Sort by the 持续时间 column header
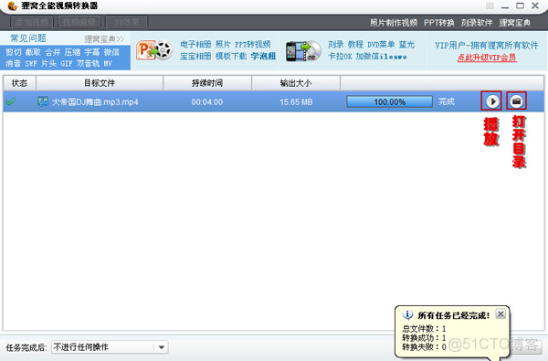Image resolution: width=548 pixels, height=361 pixels. [207, 83]
